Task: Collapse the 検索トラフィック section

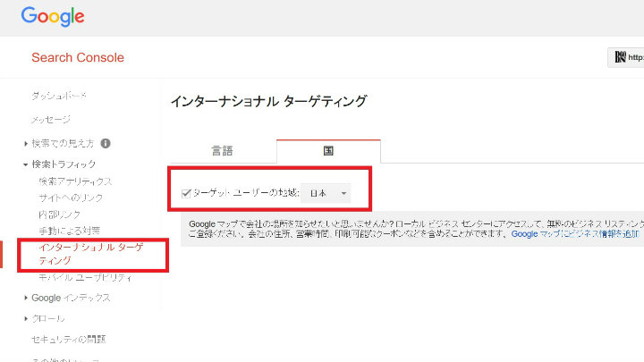Action: click(25, 164)
